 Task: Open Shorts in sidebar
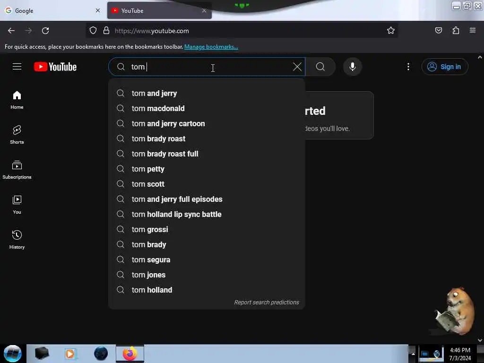pyautogui.click(x=17, y=135)
